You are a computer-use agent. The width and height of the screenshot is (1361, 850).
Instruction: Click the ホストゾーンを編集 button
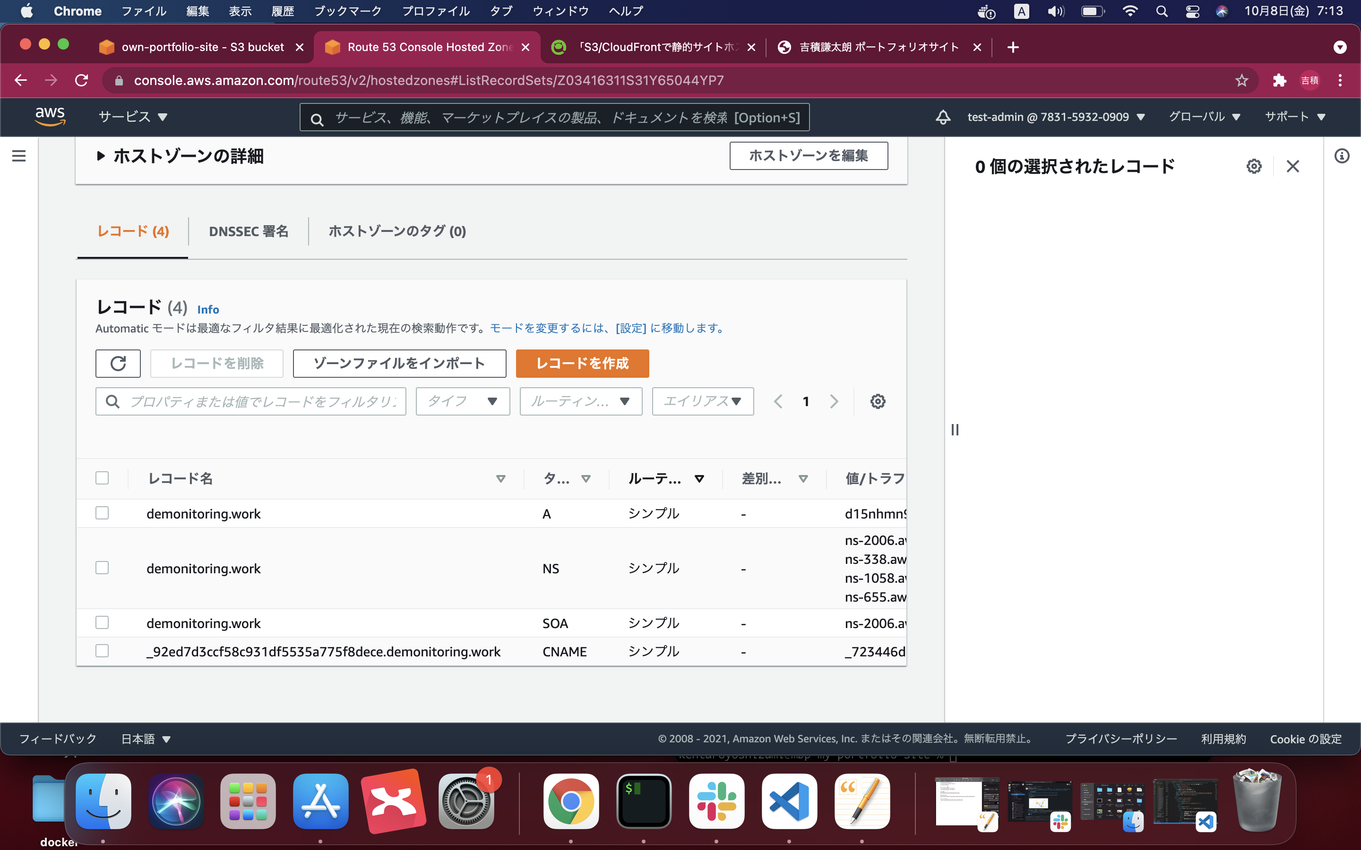[x=808, y=156]
